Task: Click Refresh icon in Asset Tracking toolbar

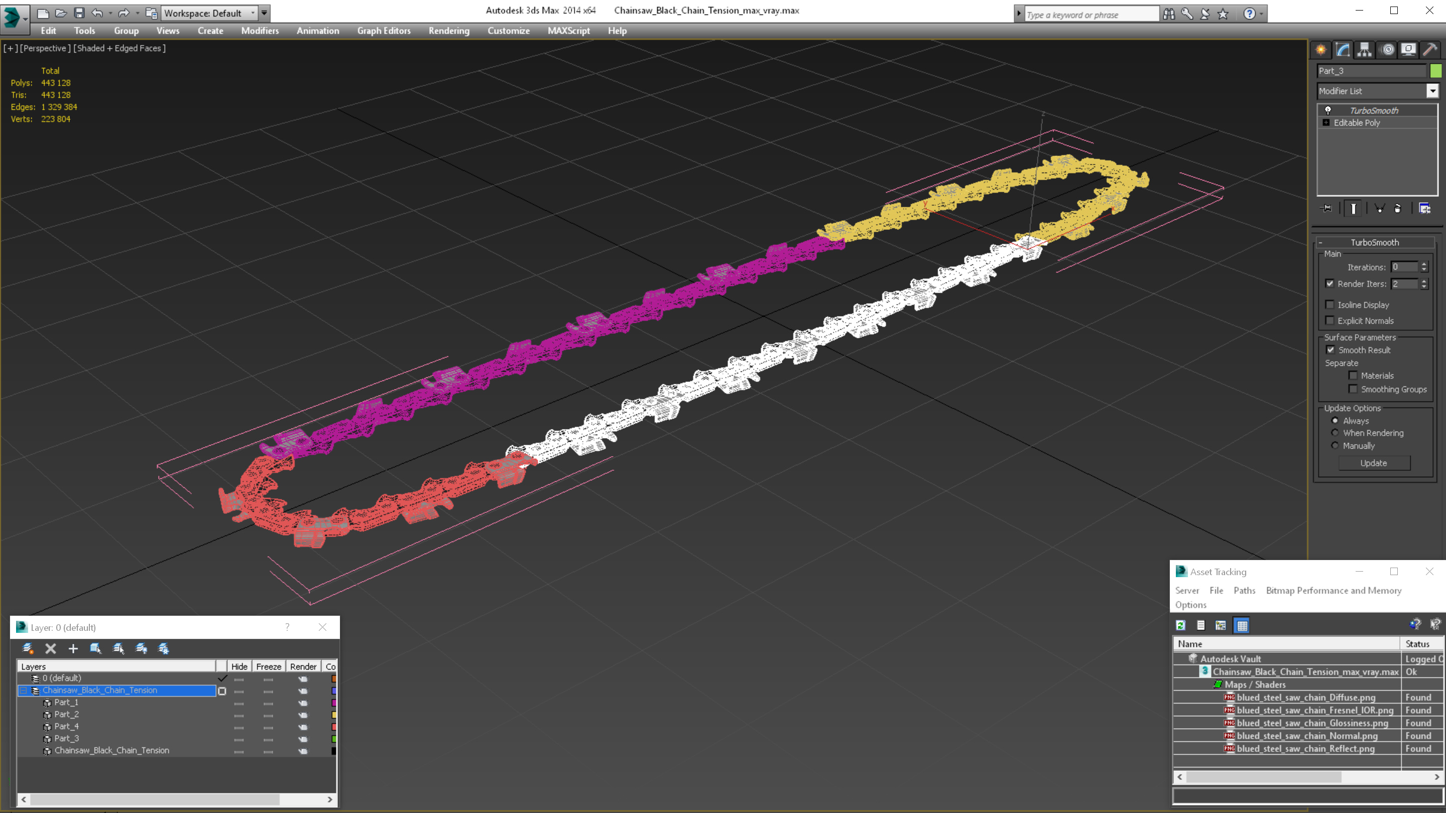Action: click(x=1180, y=625)
